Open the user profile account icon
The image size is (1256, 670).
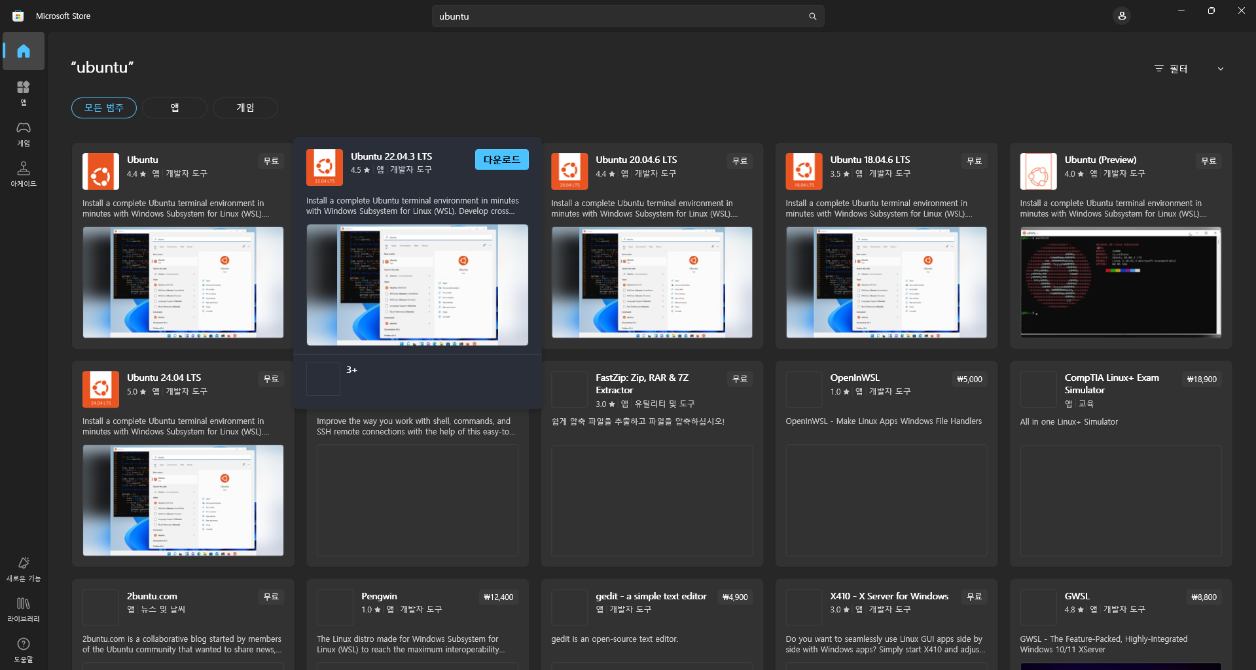1122,16
